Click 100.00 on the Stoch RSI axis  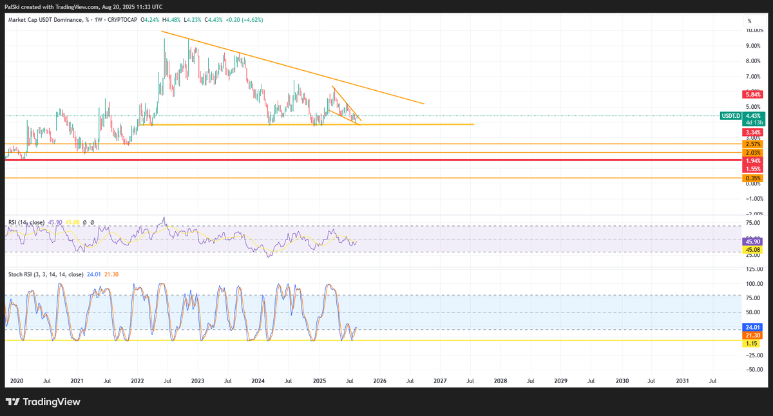tap(755, 284)
